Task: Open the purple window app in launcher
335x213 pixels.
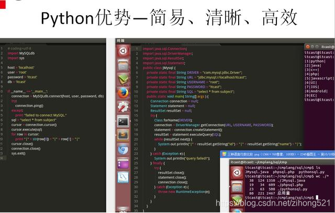Action: pyautogui.click(x=123, y=163)
